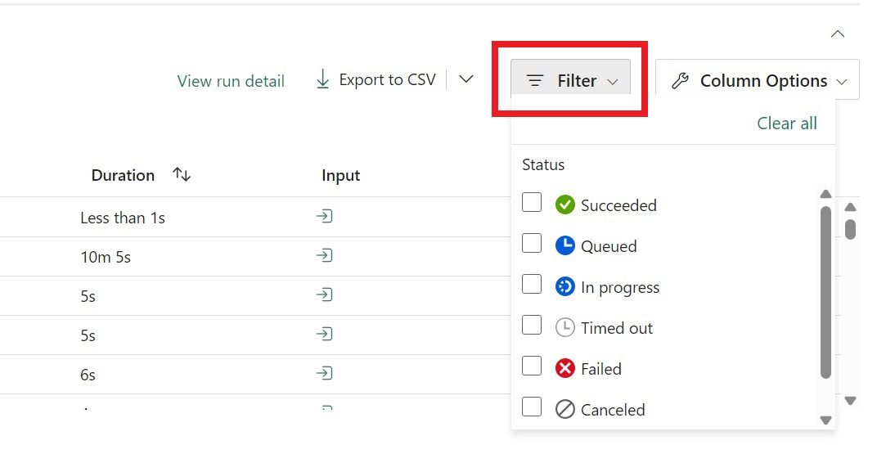Click the Column Options wrench icon
This screenshot has height=463, width=877.
680,81
